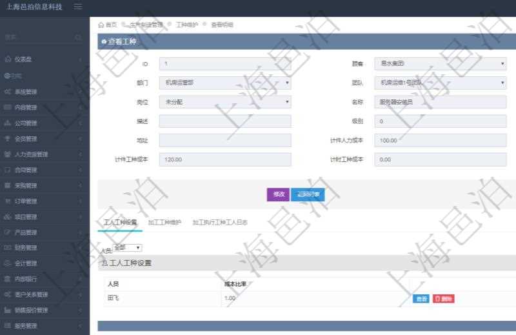Switch to the 加工执行工种工人日志 tab
516x335 pixels.
pyautogui.click(x=220, y=222)
